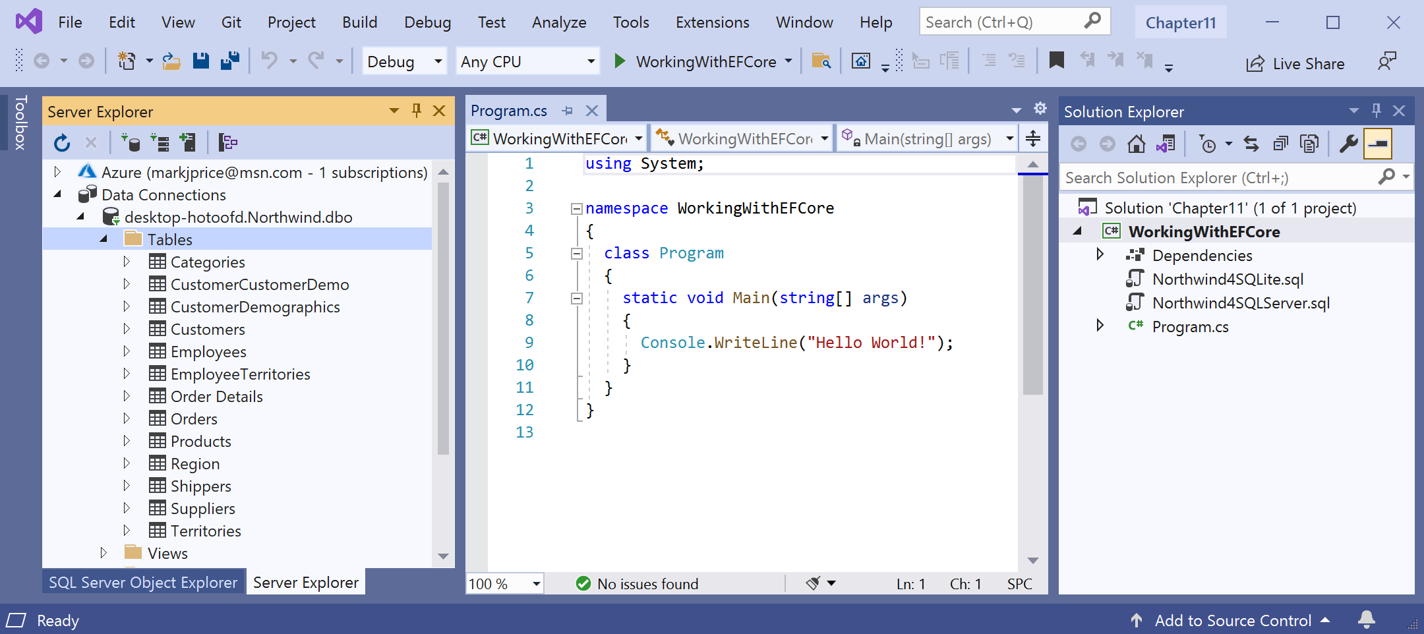
Task: Start debugging WorkingWithEFCore with the green play button
Action: click(x=619, y=61)
